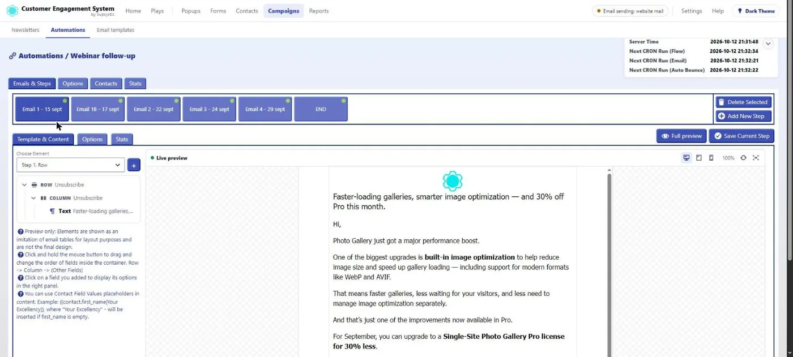Click 'Email sending: website mail' status pill

pos(630,11)
